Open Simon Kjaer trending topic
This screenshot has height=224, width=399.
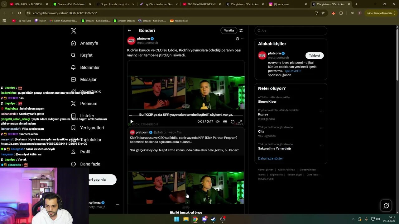click(x=267, y=101)
